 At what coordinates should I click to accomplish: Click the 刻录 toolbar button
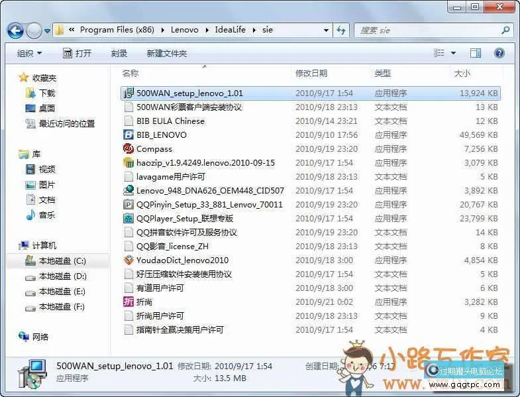[119, 53]
